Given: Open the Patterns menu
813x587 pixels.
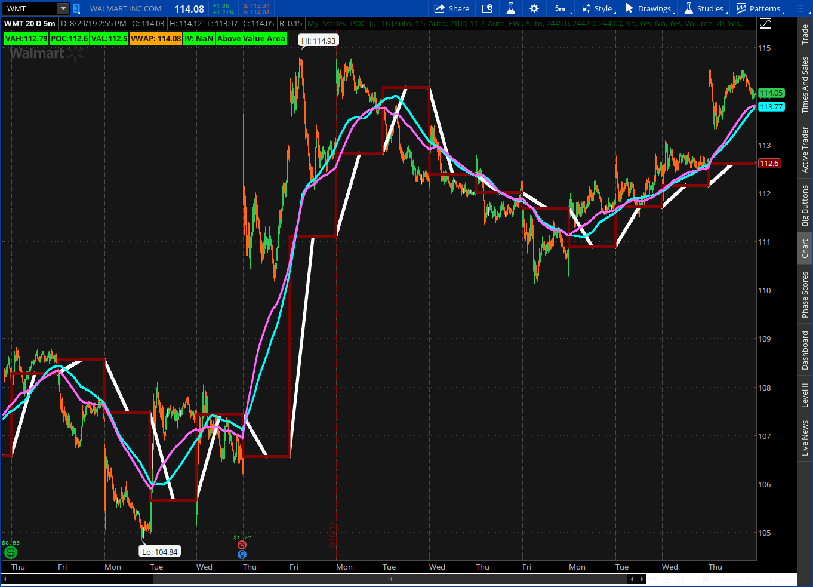Looking at the screenshot, I should point(759,8).
